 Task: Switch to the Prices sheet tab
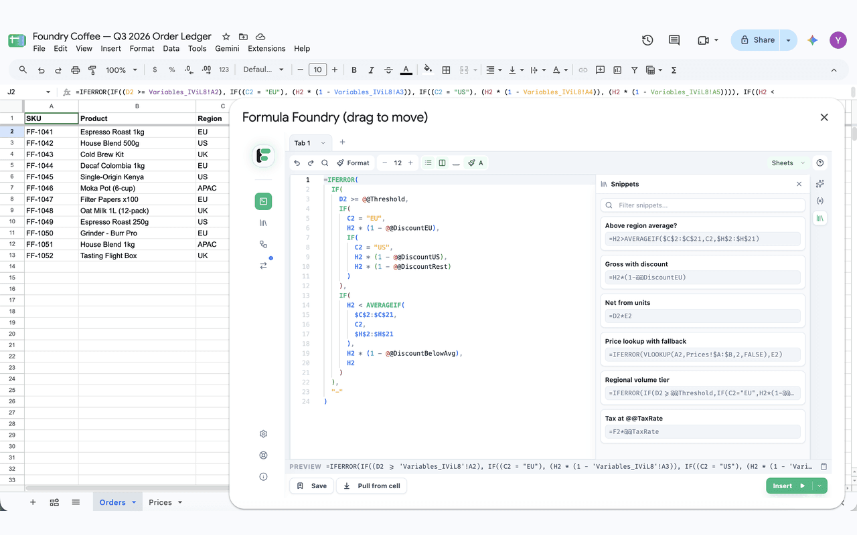[x=160, y=502]
